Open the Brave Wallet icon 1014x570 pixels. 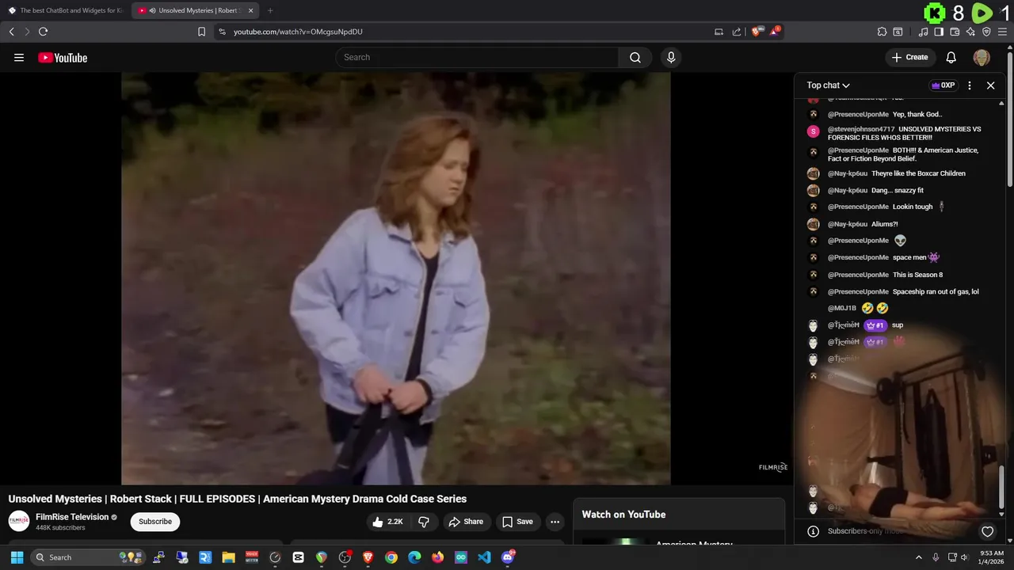coord(955,32)
